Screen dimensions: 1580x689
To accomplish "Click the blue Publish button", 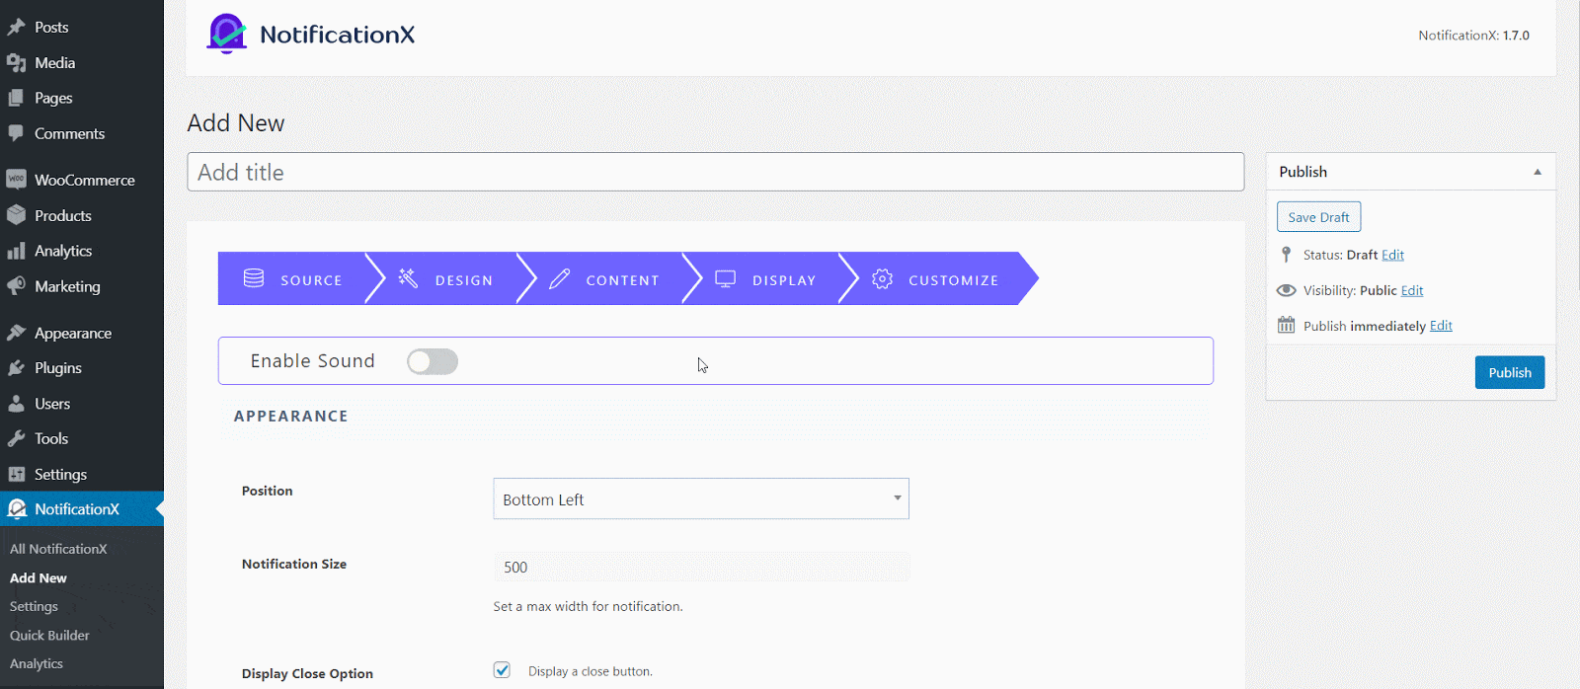I will click(x=1510, y=372).
